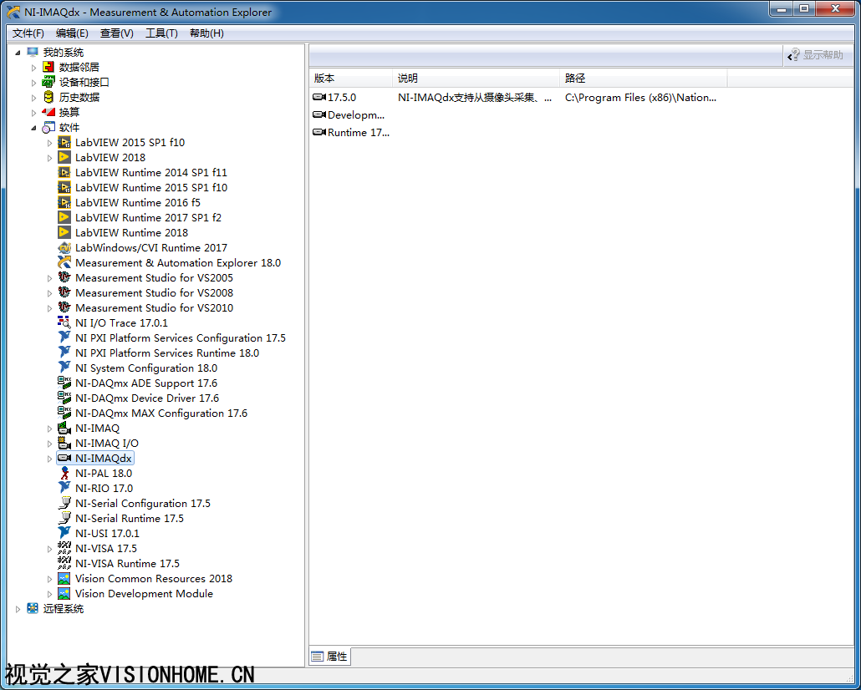Click the 我的系统 computer icon
The width and height of the screenshot is (861, 690).
coord(33,53)
